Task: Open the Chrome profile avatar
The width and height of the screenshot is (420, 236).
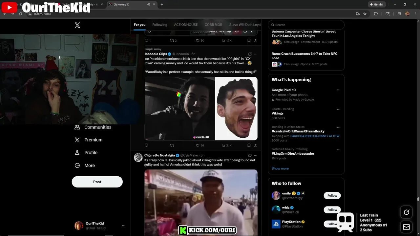Action: pos(407,14)
